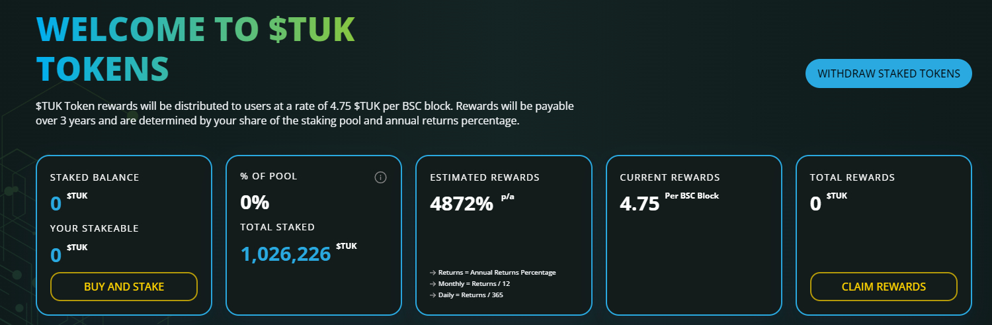Select the Staked Balance label

95,177
